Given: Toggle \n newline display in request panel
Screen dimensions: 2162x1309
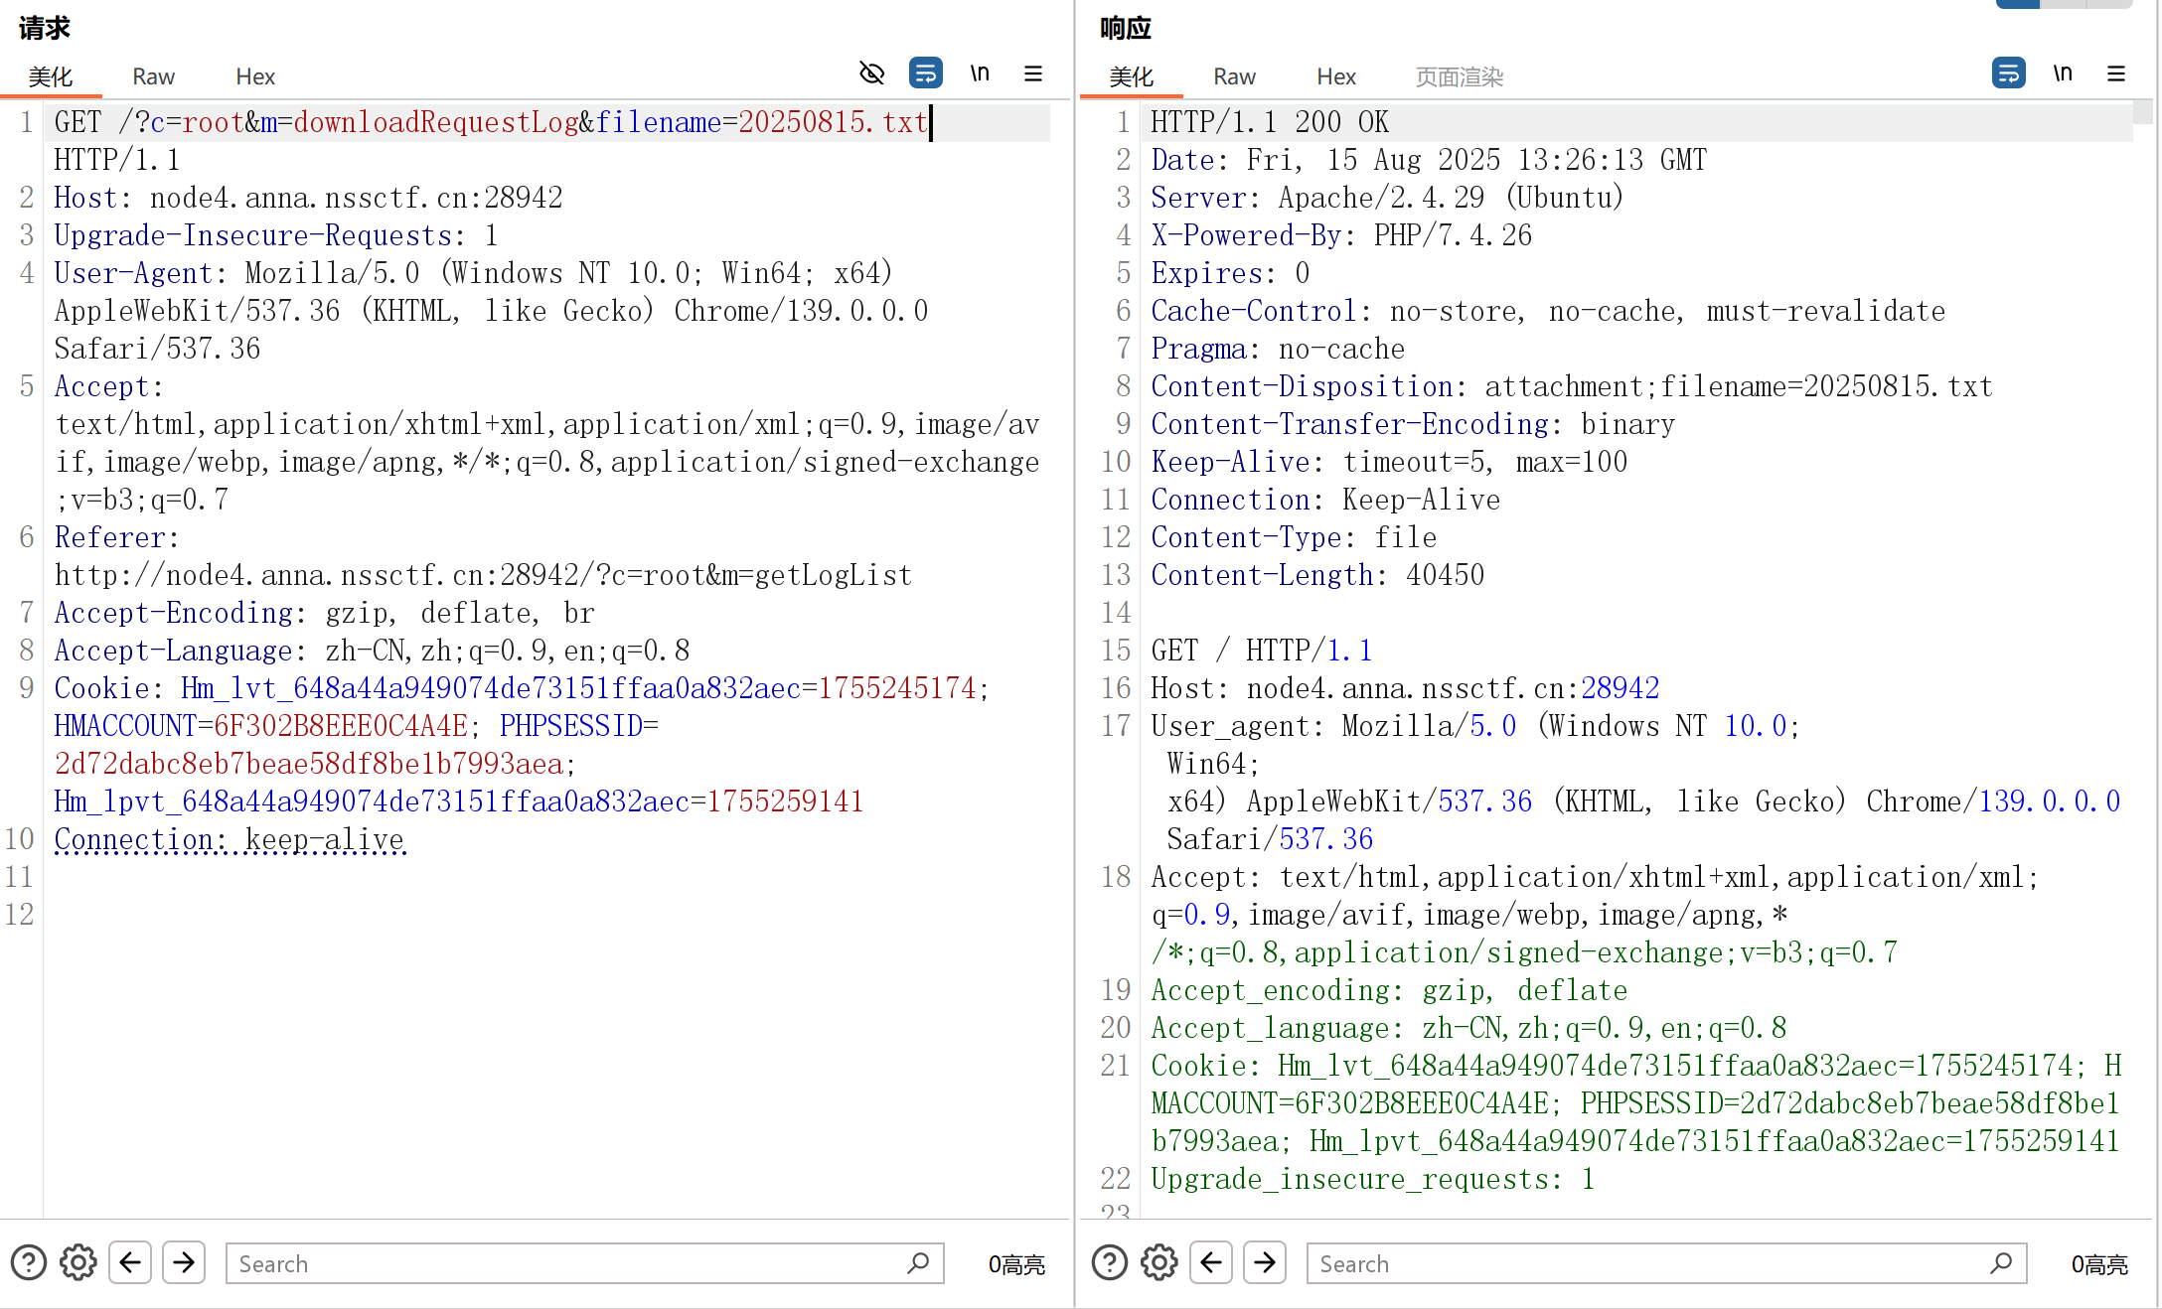Looking at the screenshot, I should click(x=980, y=73).
